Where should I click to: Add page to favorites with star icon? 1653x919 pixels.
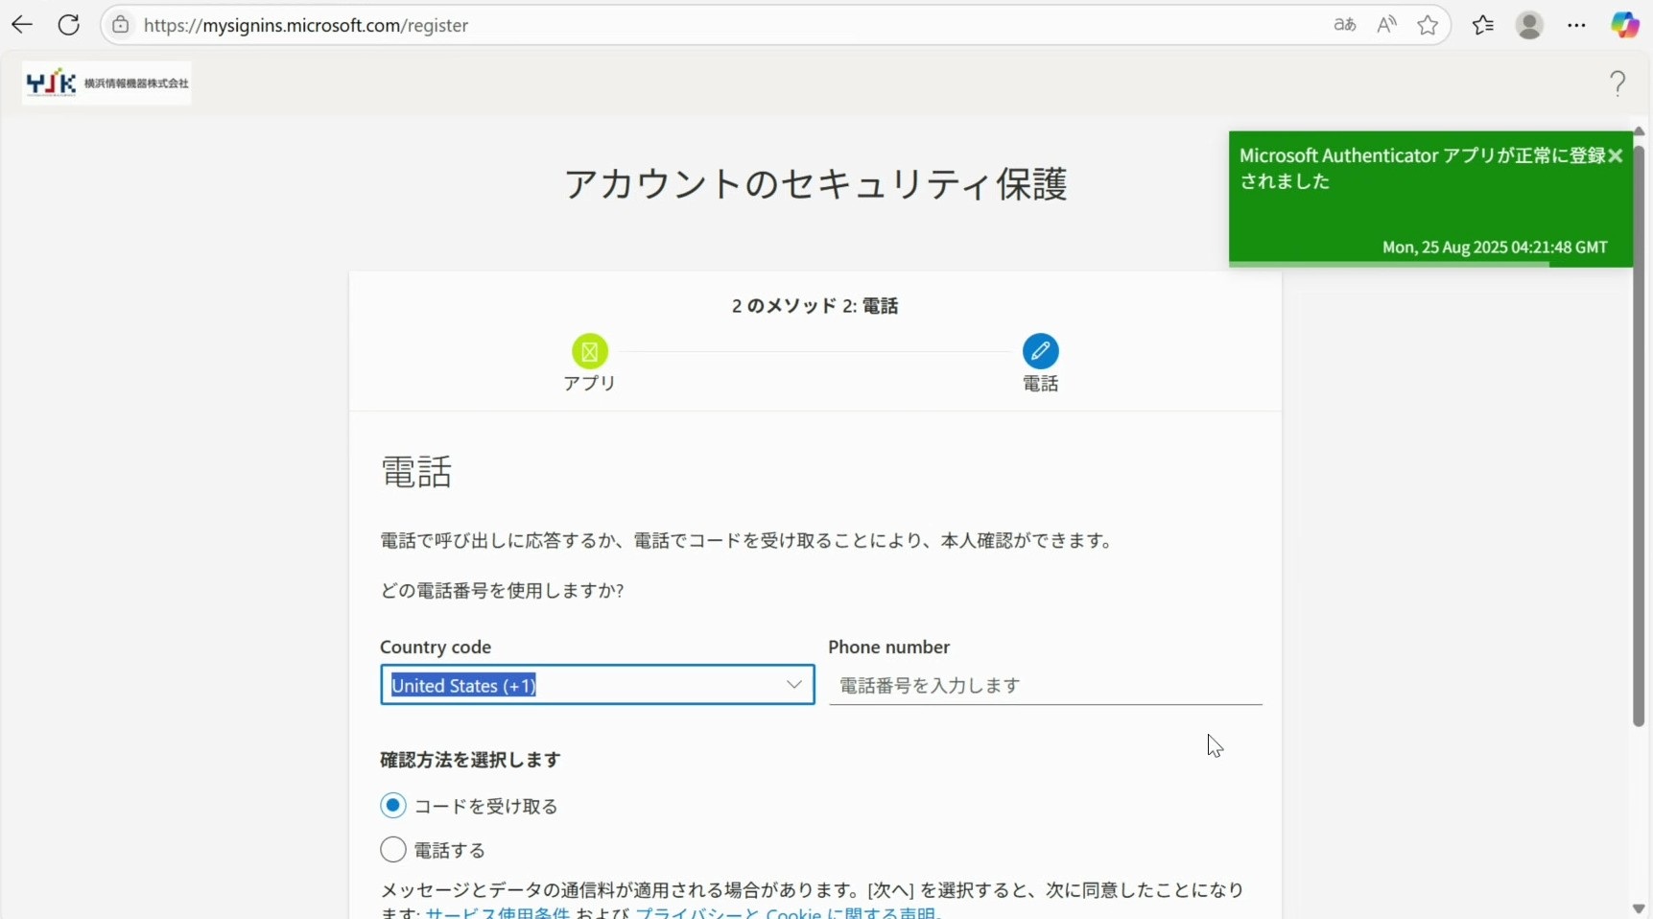pyautogui.click(x=1428, y=25)
